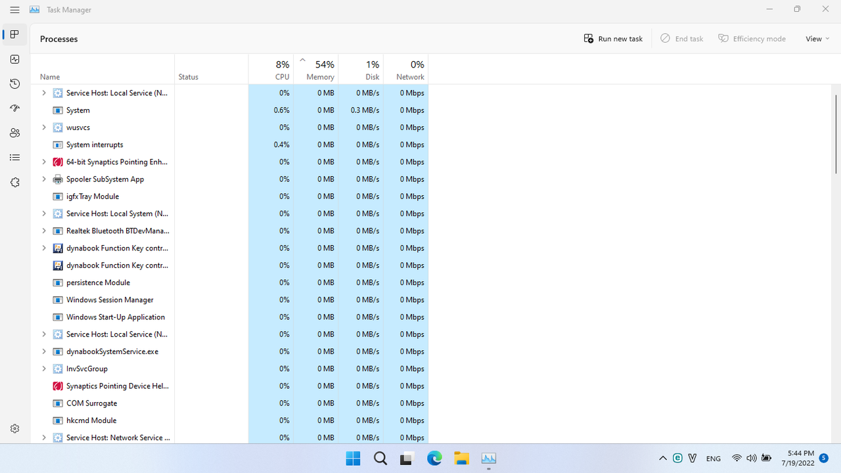Open the Users page in sidebar
Screen dimensions: 841x473
[x=14, y=133]
